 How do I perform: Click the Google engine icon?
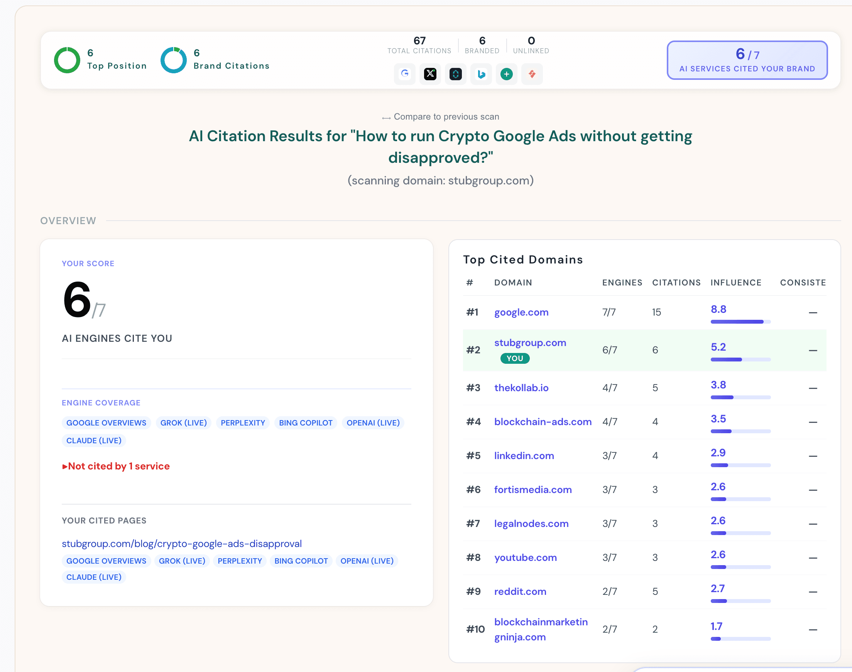(x=404, y=74)
